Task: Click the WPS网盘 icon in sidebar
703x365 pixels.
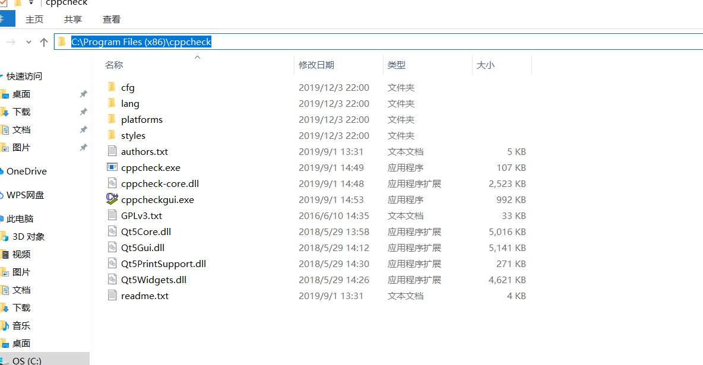Action: [2, 195]
